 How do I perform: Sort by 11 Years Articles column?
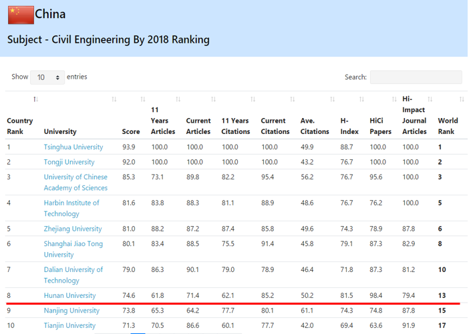pyautogui.click(x=163, y=120)
